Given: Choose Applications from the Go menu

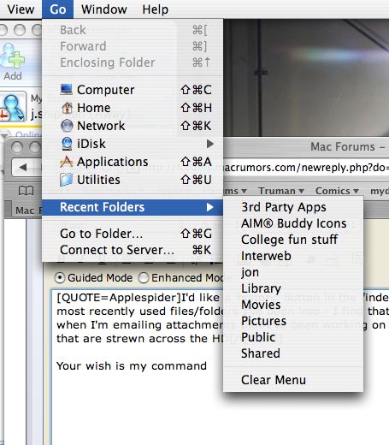Looking at the screenshot, I should [133, 162].
